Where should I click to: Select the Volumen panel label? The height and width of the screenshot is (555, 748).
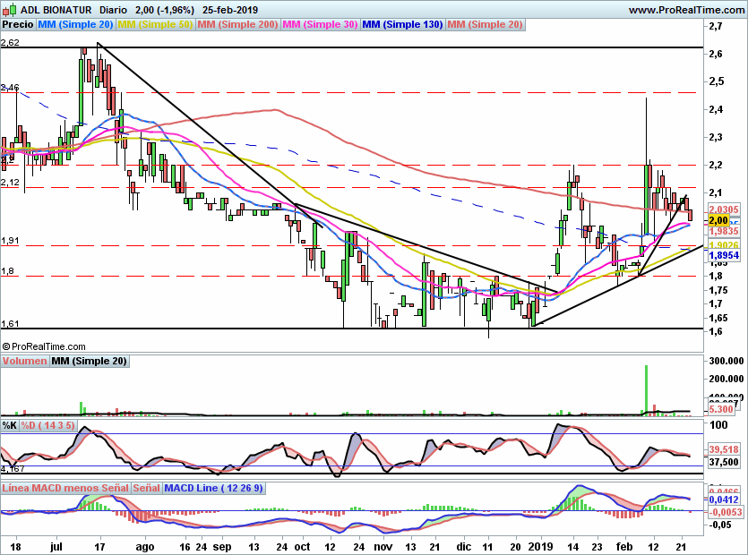(x=24, y=361)
